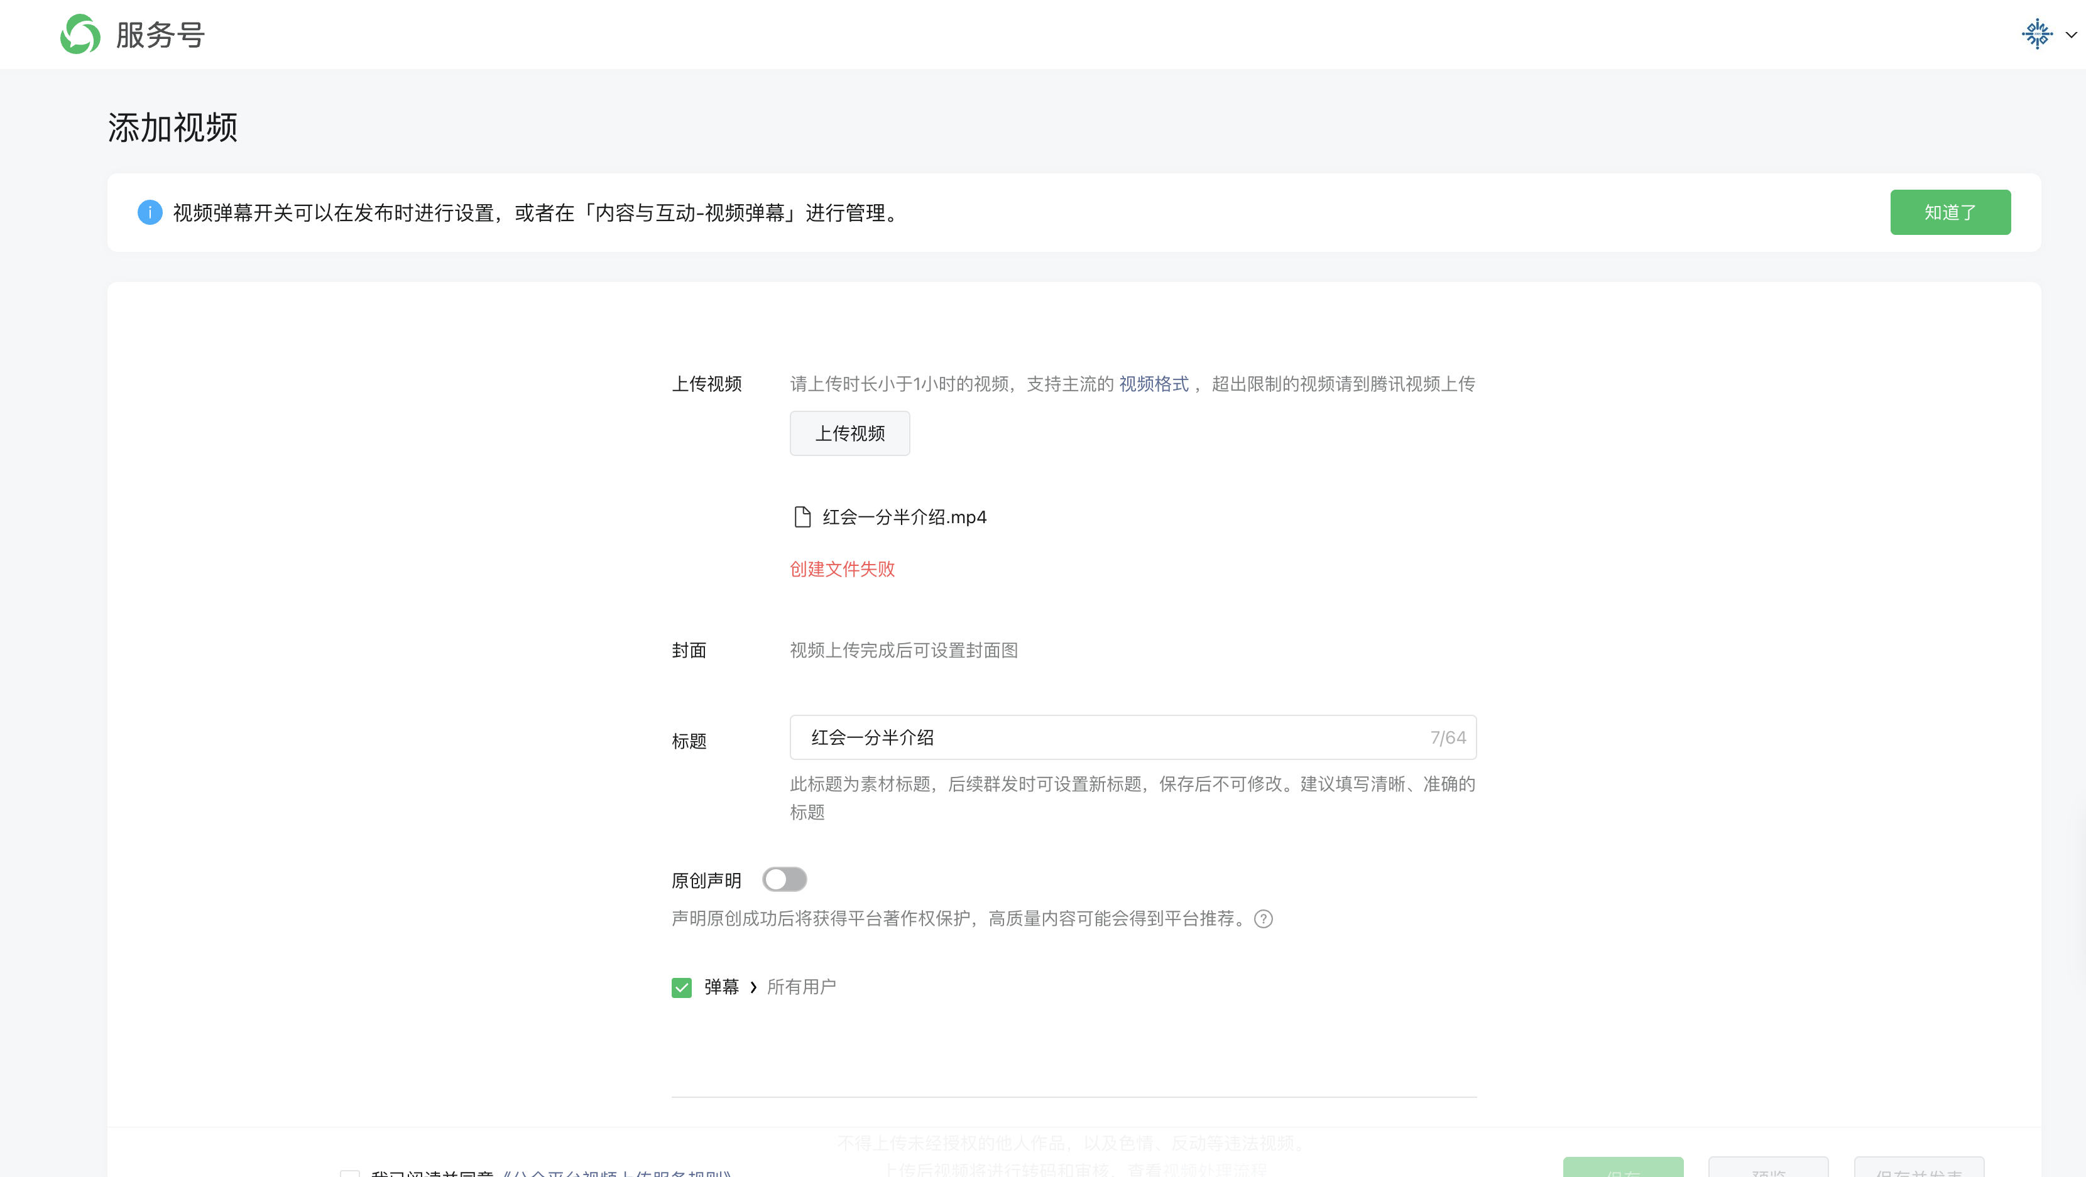
Task: Click the 预览 preview button
Action: tap(1767, 1169)
